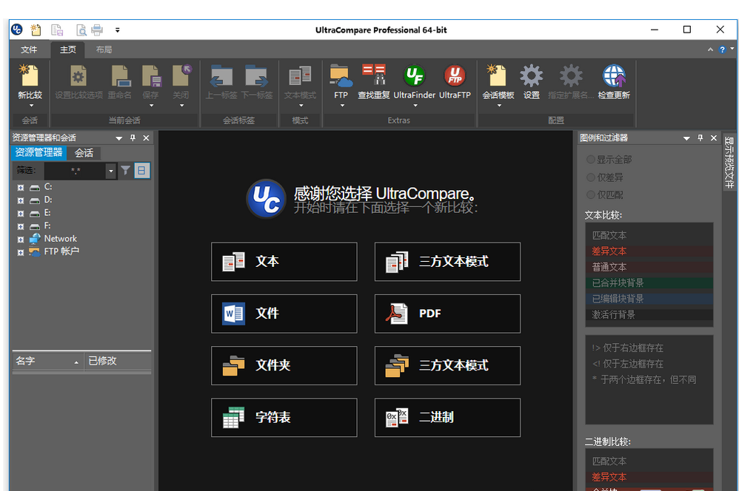The height and width of the screenshot is (491, 739).
Task: Open the FTP ribbon icon
Action: (341, 75)
